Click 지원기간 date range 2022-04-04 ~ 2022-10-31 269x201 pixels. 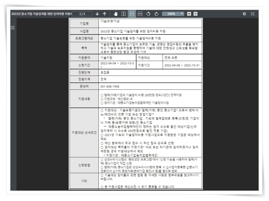pyautogui.click(x=182, y=65)
